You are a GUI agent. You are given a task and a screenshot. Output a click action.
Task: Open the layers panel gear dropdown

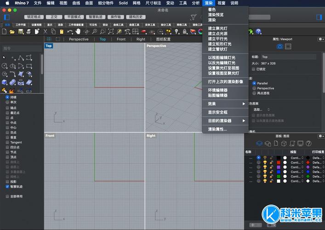(321, 136)
